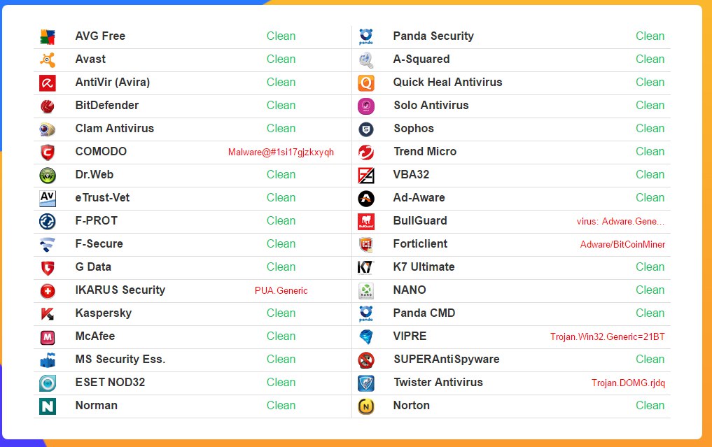
Task: Click the Trojan.DOMG.rjdq detection text
Action: click(628, 383)
